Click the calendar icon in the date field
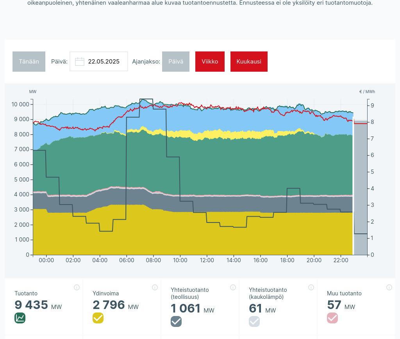The image size is (400, 339). 80,62
